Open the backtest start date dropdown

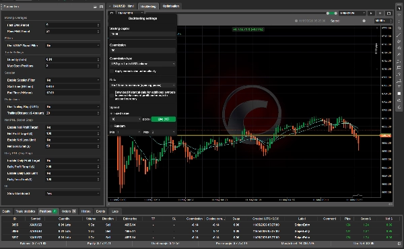[130, 13]
